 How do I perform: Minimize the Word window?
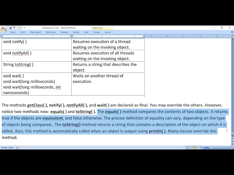coord(214,28)
